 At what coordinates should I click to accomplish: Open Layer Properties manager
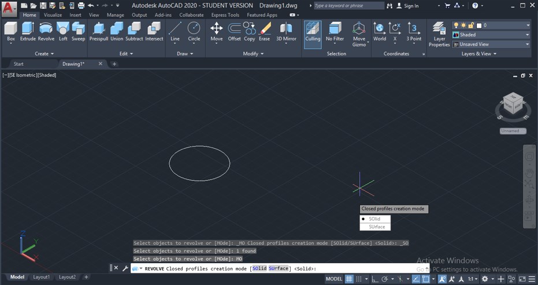click(439, 33)
